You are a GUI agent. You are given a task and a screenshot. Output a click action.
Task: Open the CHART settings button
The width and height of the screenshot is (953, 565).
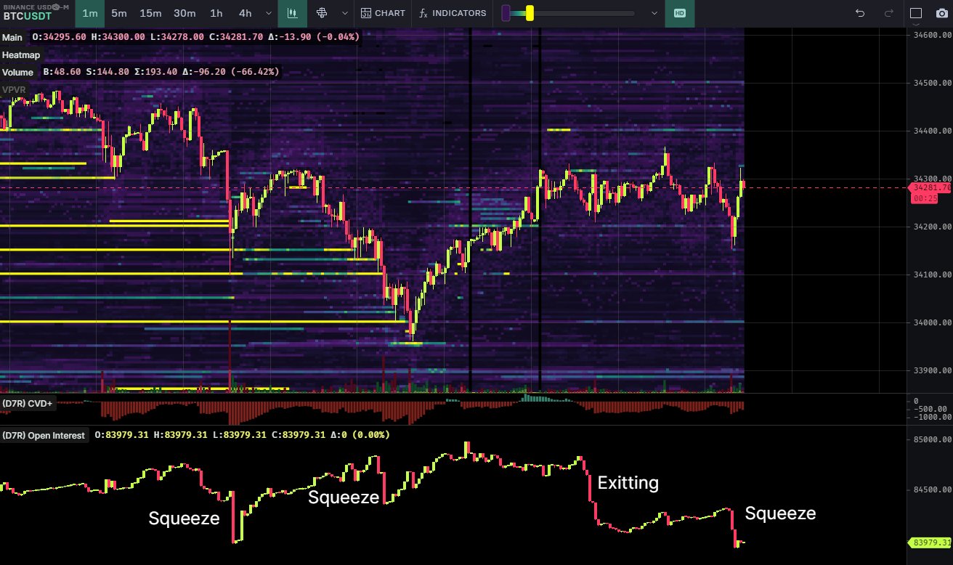click(x=383, y=13)
